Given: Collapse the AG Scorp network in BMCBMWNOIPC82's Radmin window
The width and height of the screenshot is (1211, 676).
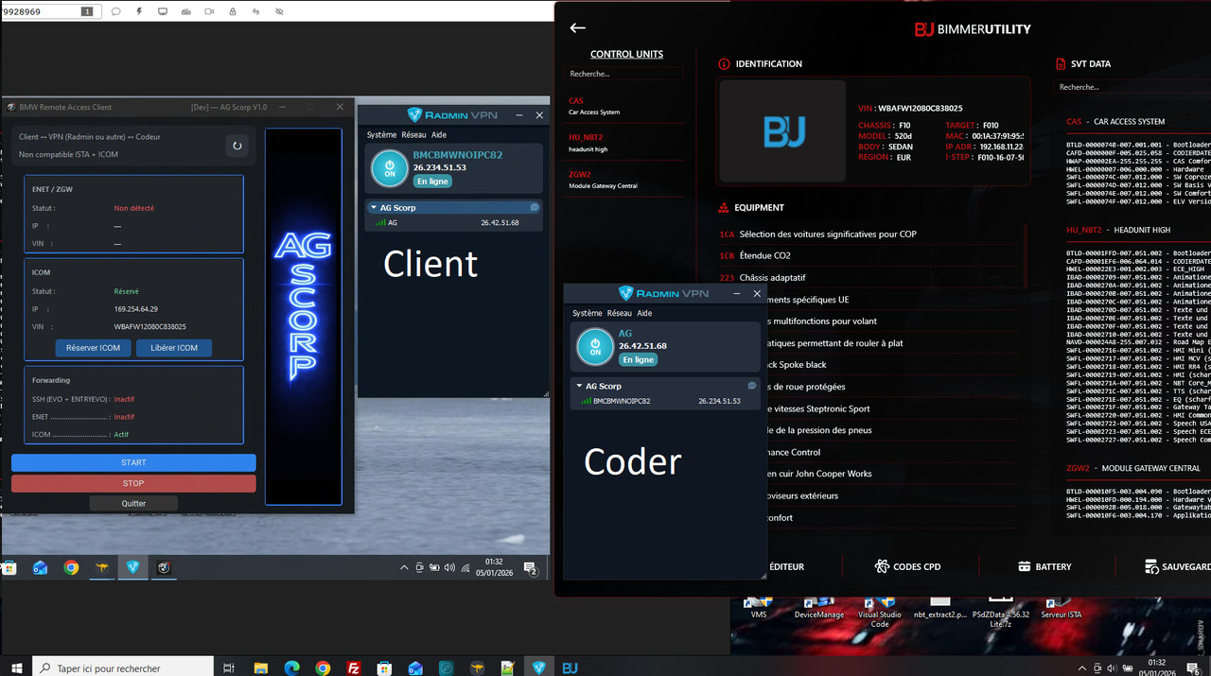Looking at the screenshot, I should tap(374, 207).
